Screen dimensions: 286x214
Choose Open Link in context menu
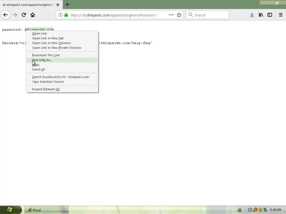(x=62, y=33)
